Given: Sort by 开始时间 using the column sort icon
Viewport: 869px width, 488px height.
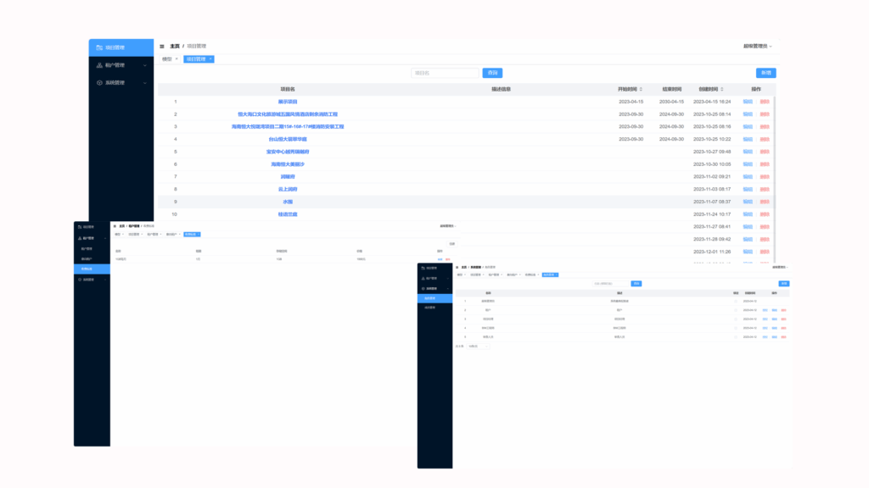Looking at the screenshot, I should [641, 89].
